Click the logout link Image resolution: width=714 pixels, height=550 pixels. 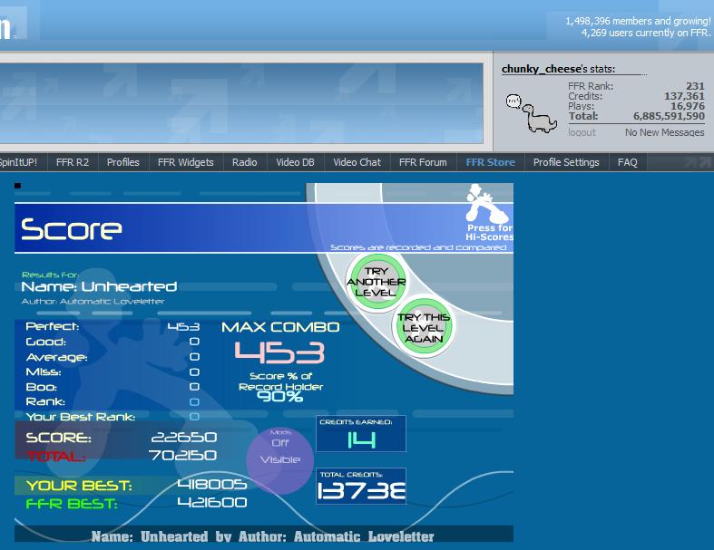582,132
